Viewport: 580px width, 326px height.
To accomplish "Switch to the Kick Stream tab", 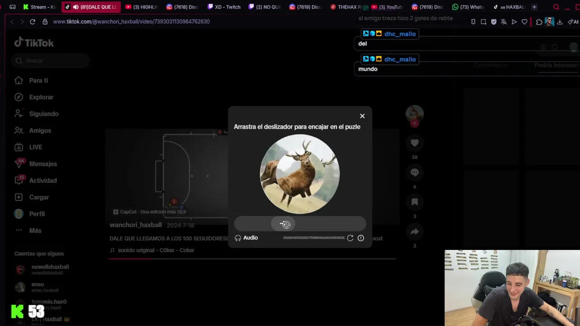I will [39, 7].
